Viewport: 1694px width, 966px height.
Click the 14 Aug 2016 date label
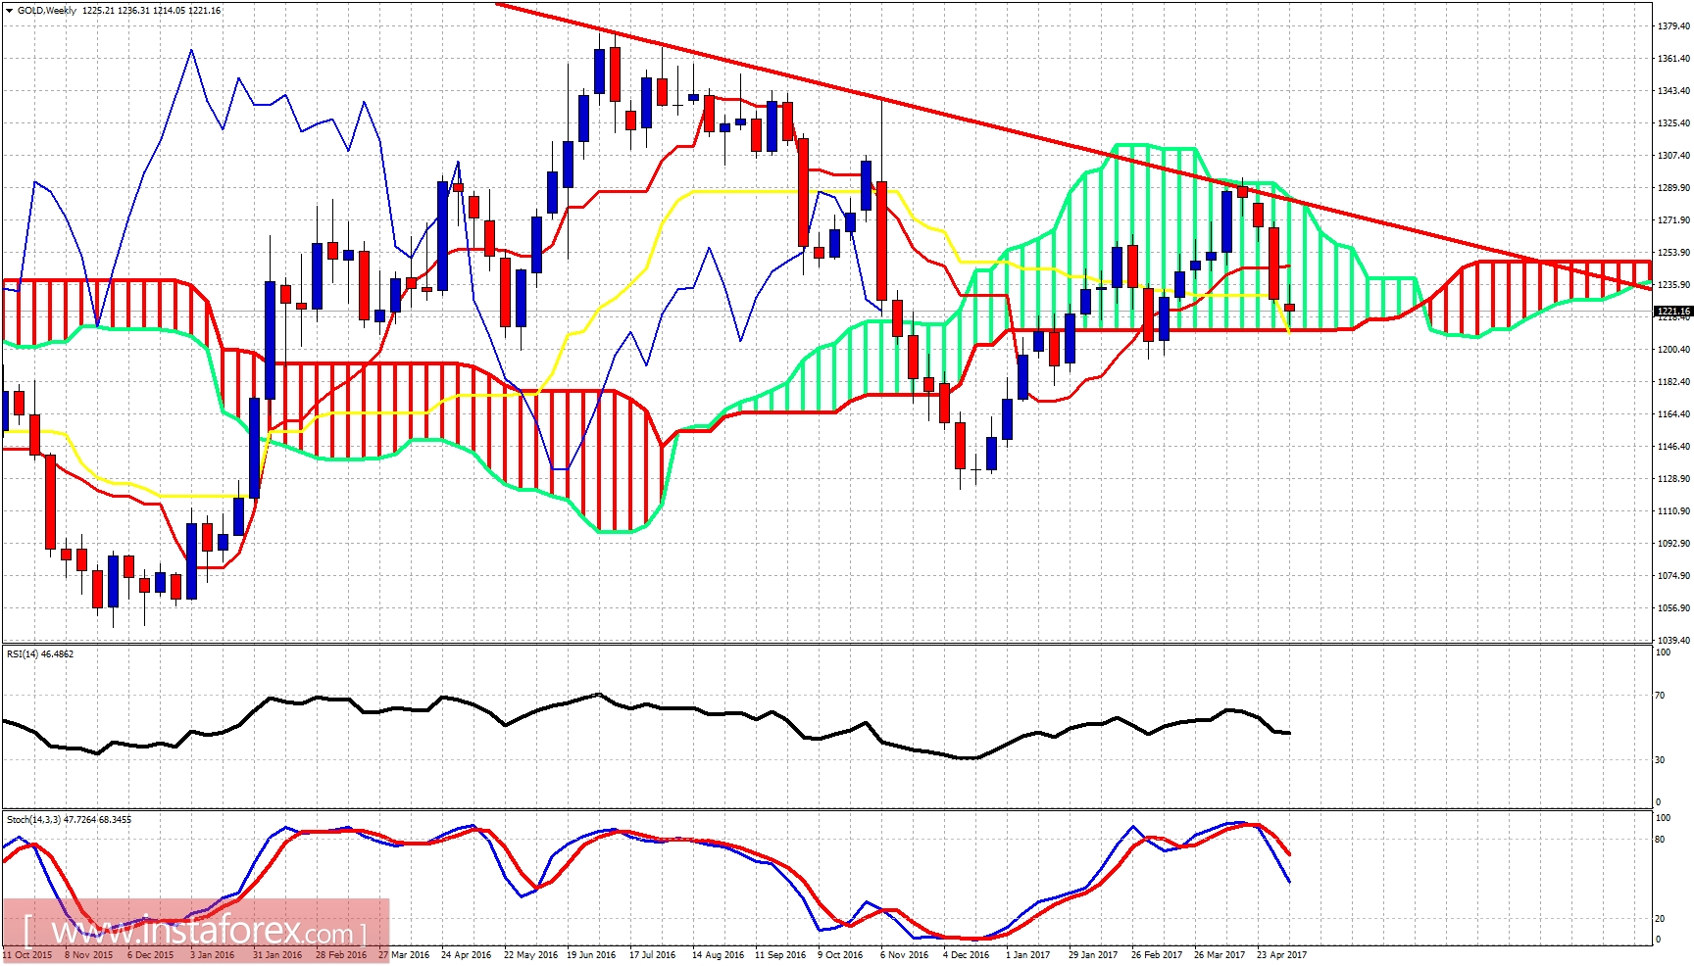pyautogui.click(x=718, y=955)
